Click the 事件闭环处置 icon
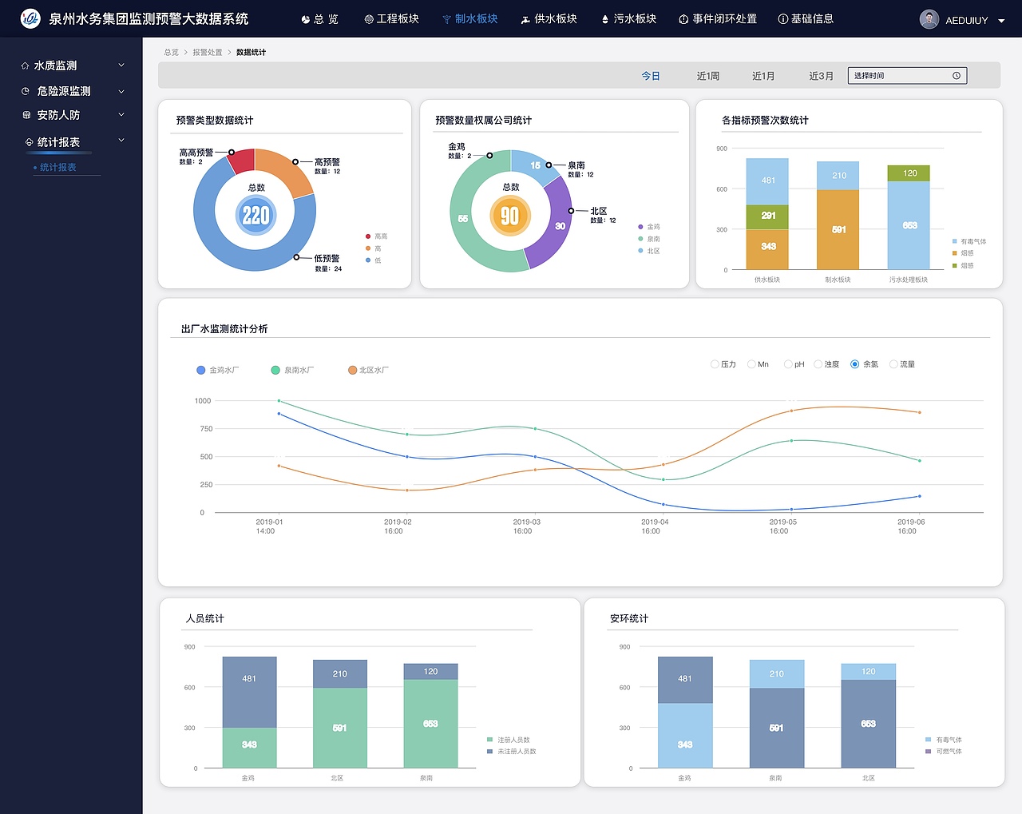Image resolution: width=1022 pixels, height=814 pixels. [x=683, y=19]
